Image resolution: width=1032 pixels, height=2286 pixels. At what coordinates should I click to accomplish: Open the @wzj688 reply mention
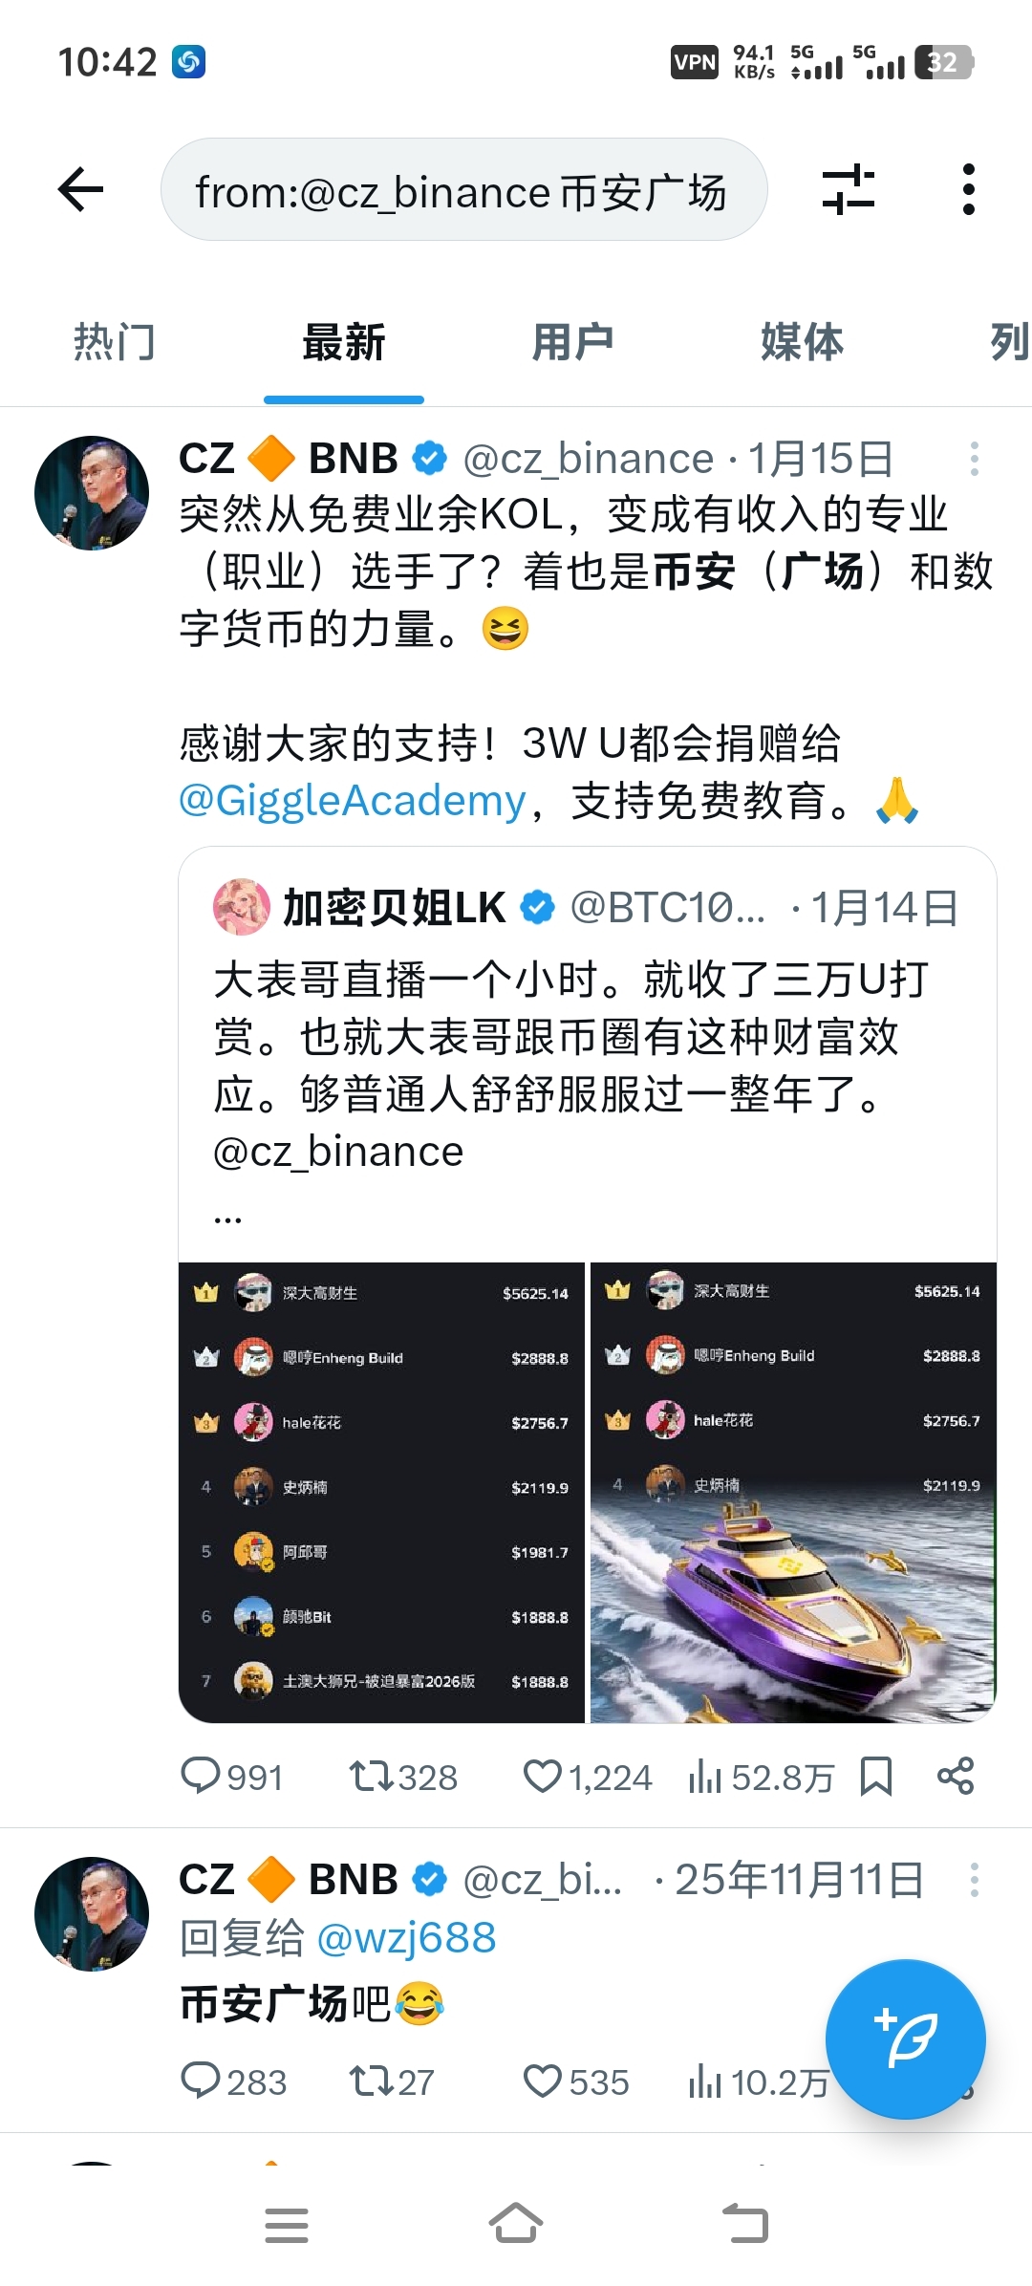click(x=406, y=1937)
